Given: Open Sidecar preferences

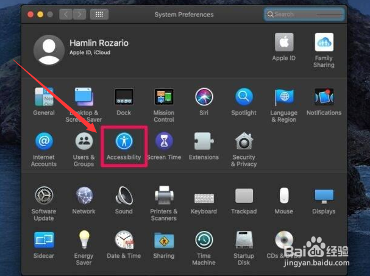Looking at the screenshot, I should (x=44, y=240).
